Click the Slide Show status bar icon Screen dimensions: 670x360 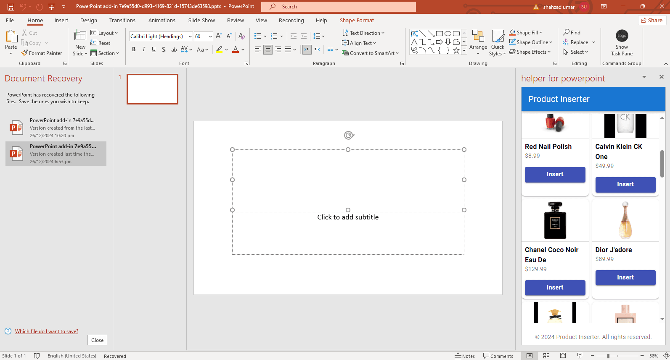pos(580,356)
